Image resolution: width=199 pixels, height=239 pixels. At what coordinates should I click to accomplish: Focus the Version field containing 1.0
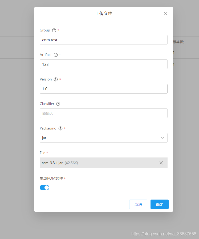(x=104, y=89)
